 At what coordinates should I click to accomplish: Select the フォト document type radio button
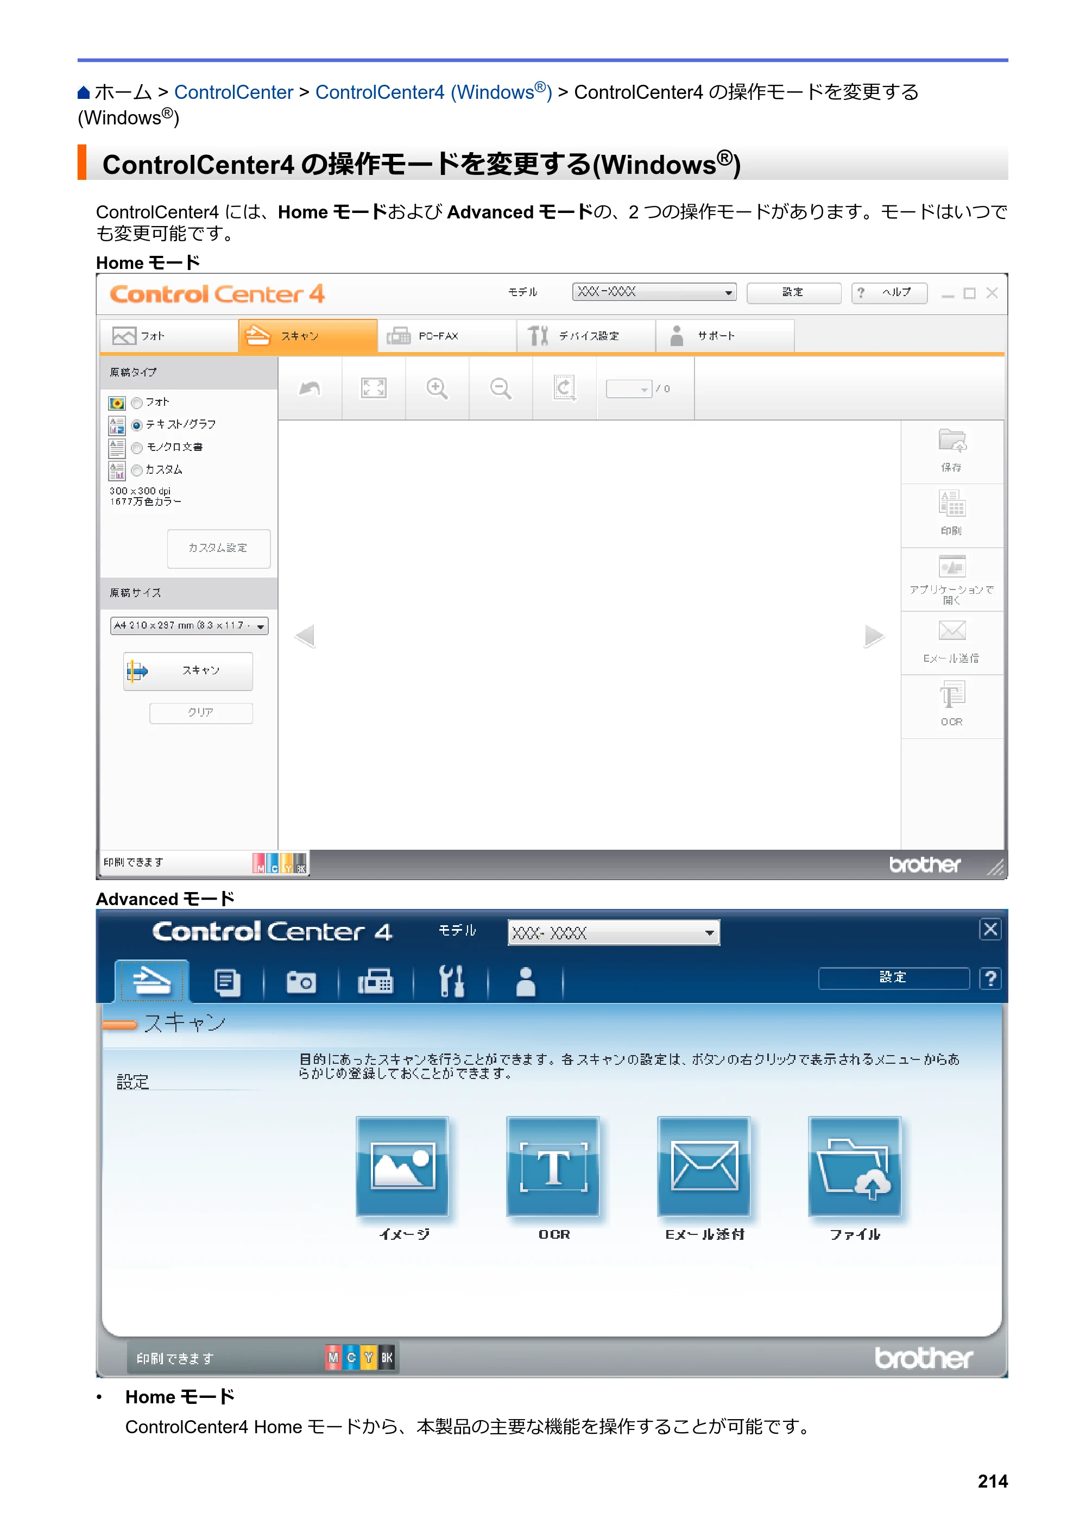(x=137, y=403)
